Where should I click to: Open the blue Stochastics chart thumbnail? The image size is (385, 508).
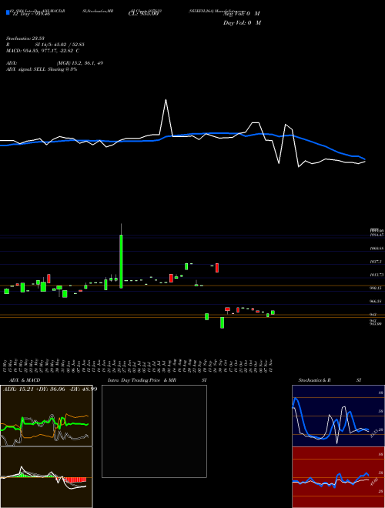[x=338, y=416]
